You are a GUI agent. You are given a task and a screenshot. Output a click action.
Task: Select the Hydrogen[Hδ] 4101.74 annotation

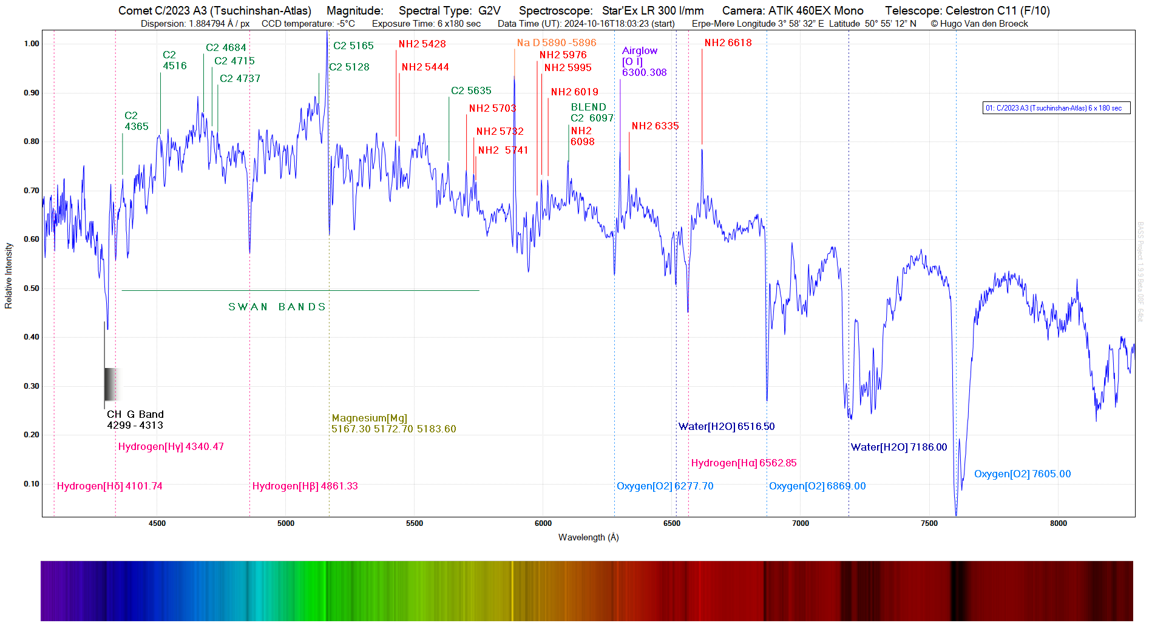109,486
